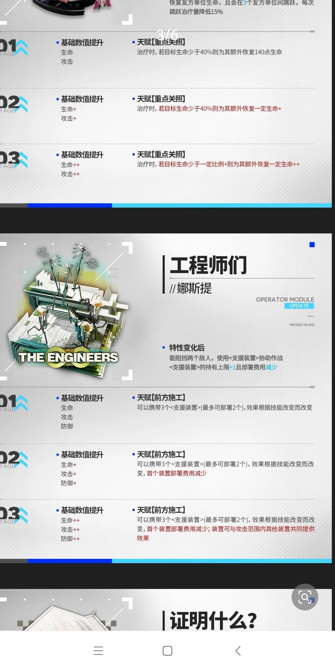Tap red text 装置可与攻击范围内其他装置共同提供效果
Screen dimensions: 335x671
(226, 533)
